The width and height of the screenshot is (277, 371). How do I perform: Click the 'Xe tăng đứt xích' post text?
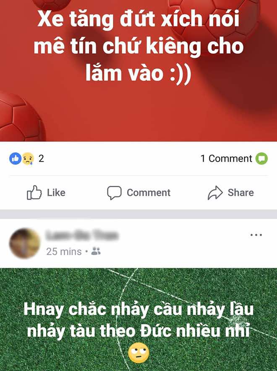pyautogui.click(x=138, y=45)
